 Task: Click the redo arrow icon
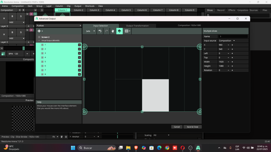[107, 31]
